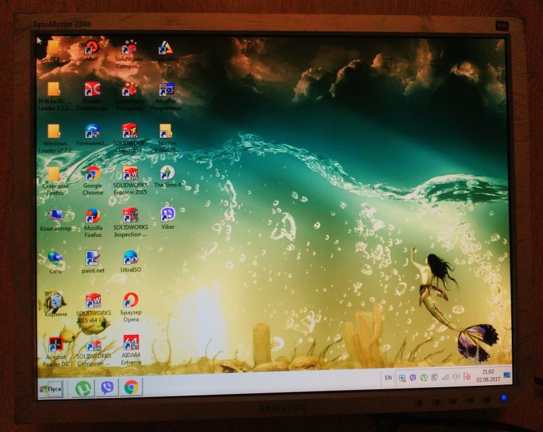Click the Пуск start button
Screen dimensions: 543x432
coord(51,389)
